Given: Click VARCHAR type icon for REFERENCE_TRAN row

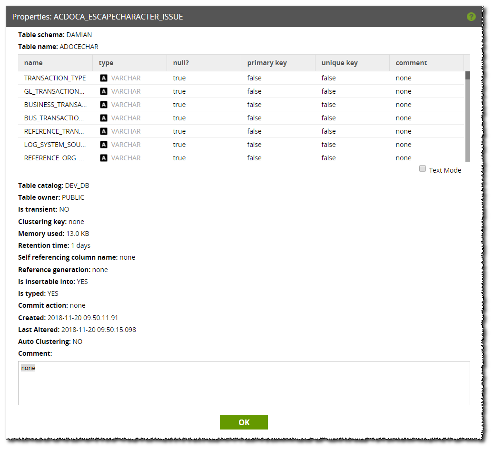Looking at the screenshot, I should [103, 131].
